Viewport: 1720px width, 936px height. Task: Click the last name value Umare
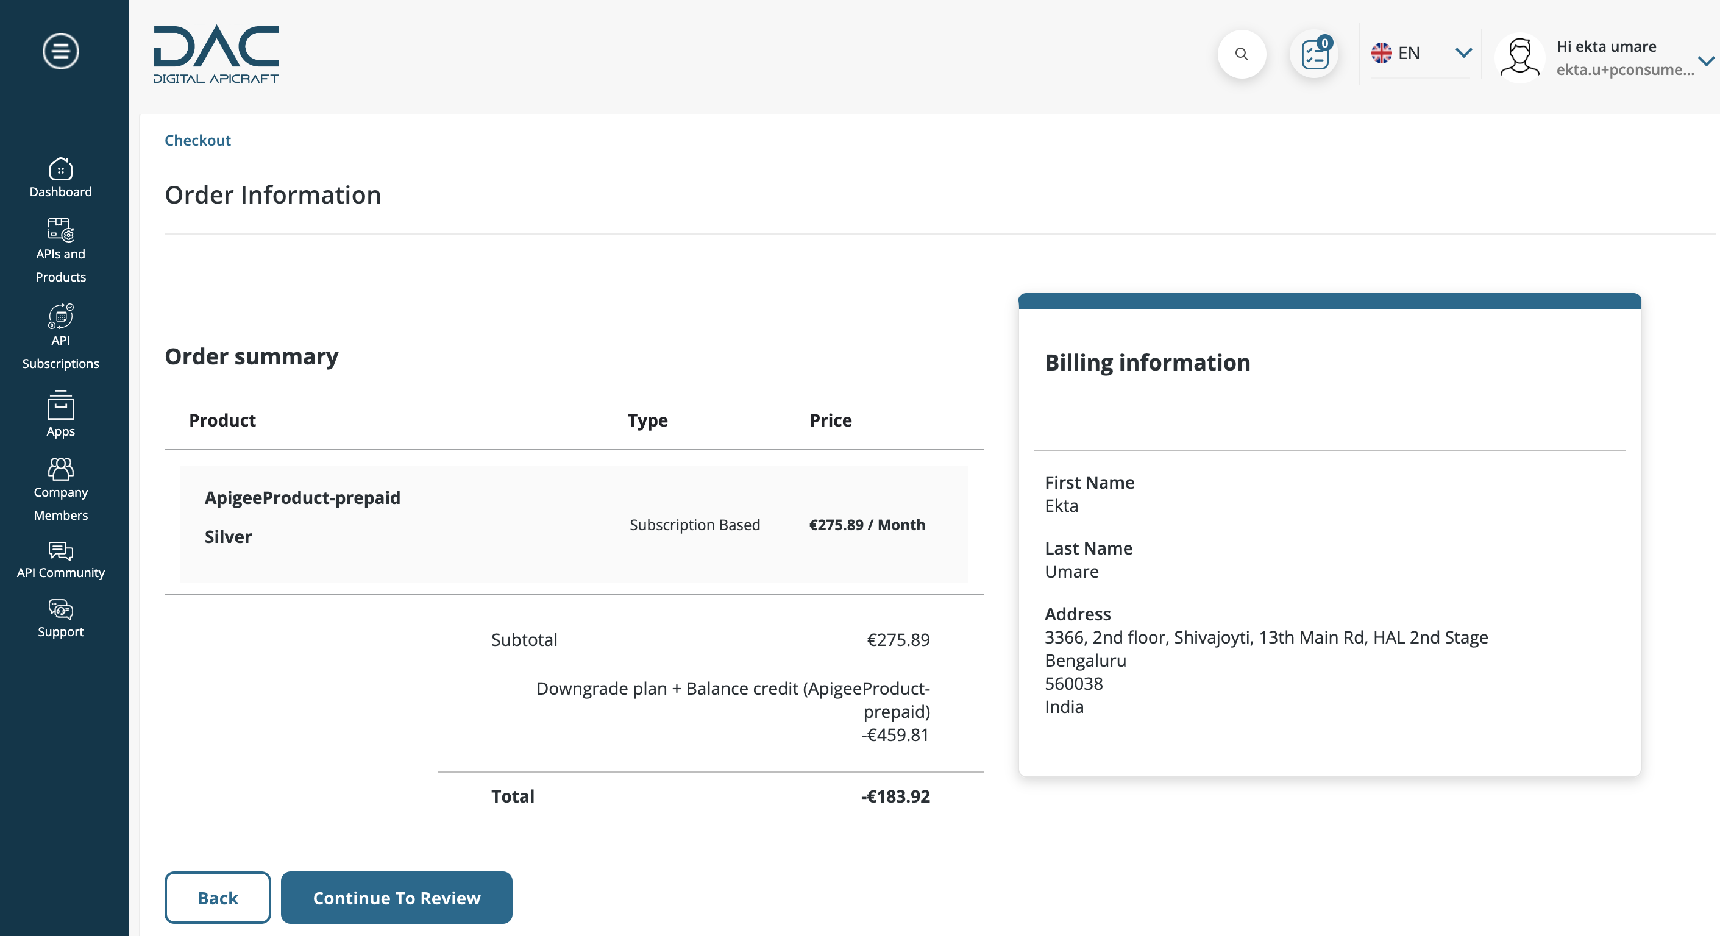pyautogui.click(x=1071, y=572)
